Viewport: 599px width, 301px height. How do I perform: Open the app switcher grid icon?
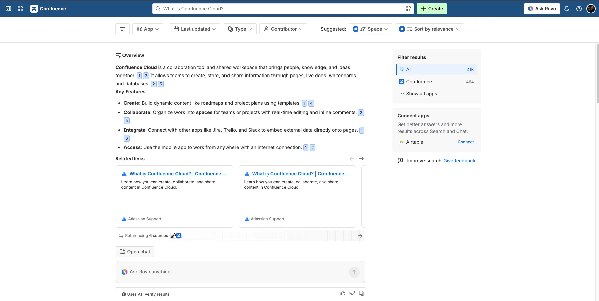(x=20, y=9)
